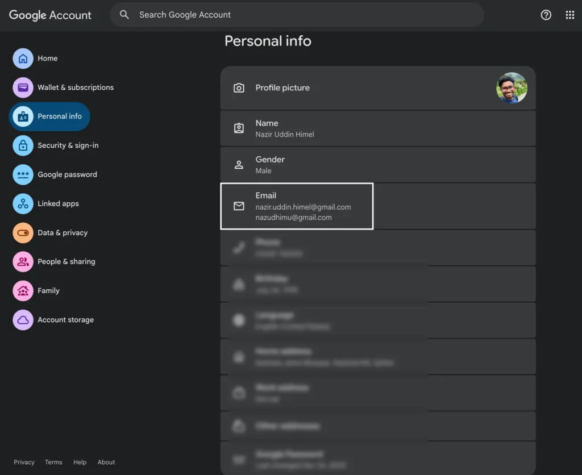This screenshot has width=582, height=475.
Task: Click the Home sidebar icon
Action: coord(23,59)
